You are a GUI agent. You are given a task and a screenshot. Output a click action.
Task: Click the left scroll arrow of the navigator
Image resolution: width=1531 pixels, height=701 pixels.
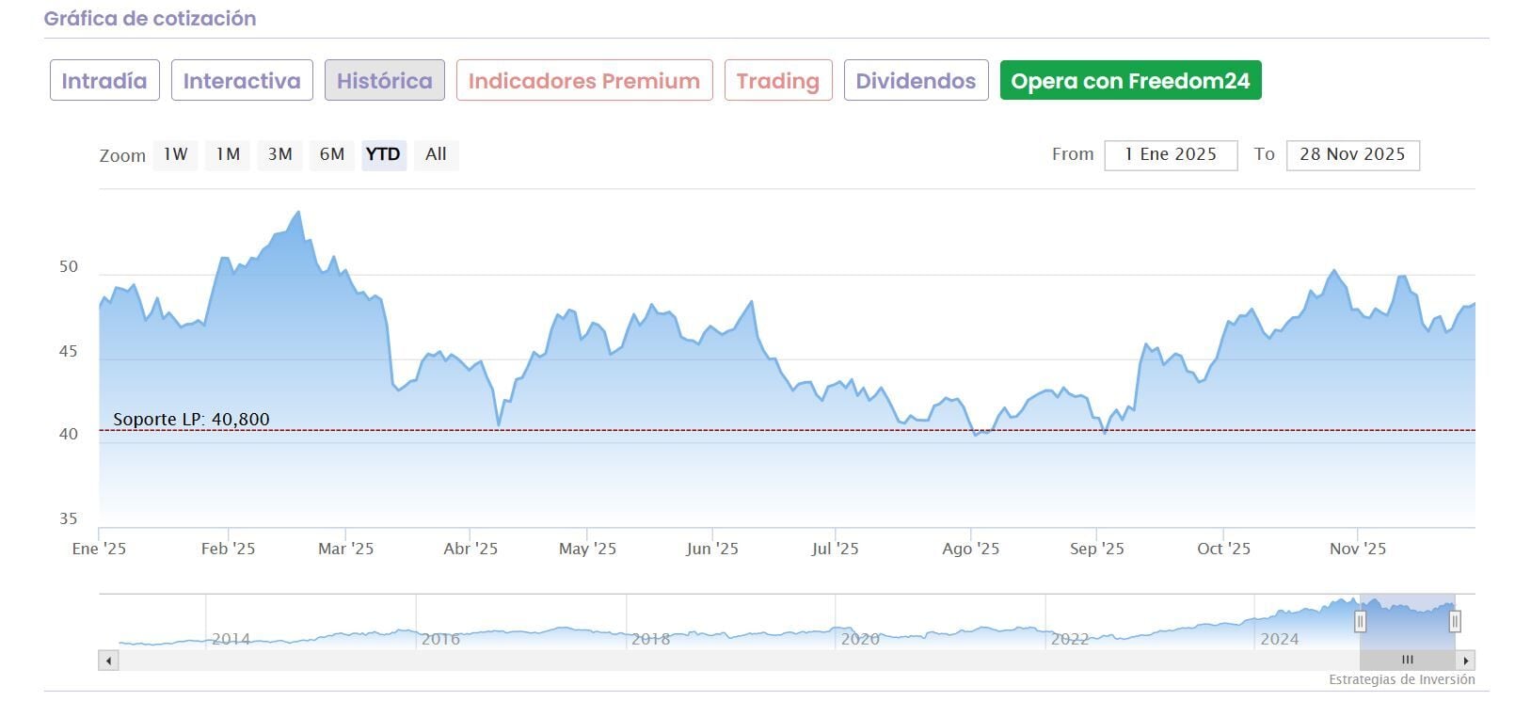(x=109, y=661)
